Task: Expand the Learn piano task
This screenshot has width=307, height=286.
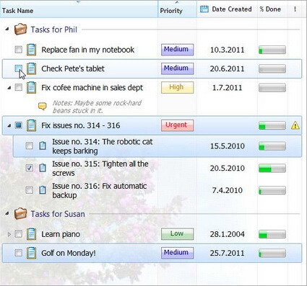Action: click(9, 234)
